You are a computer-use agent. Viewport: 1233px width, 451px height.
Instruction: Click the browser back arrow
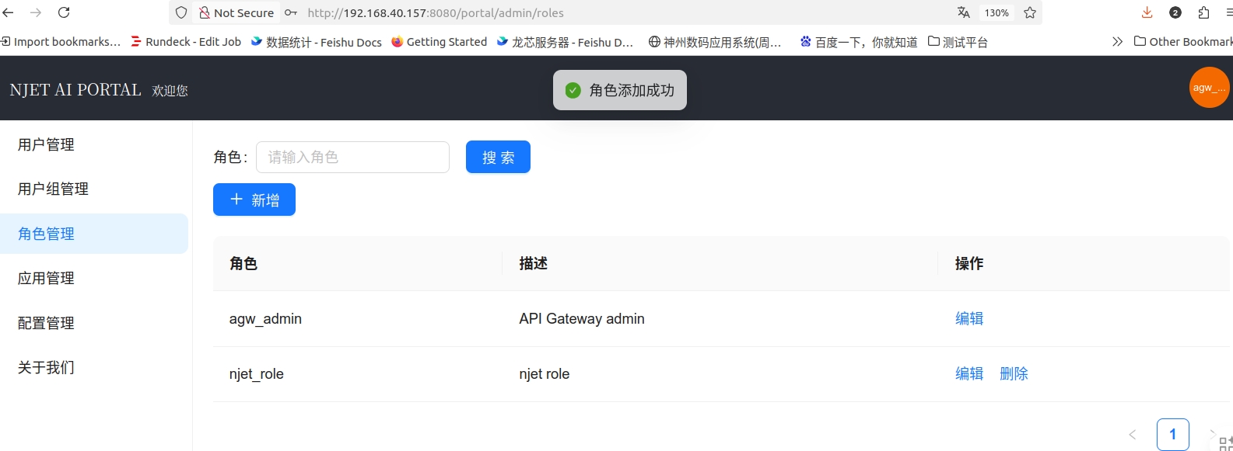[9, 12]
